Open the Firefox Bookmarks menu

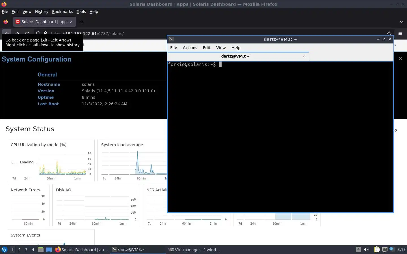click(62, 12)
